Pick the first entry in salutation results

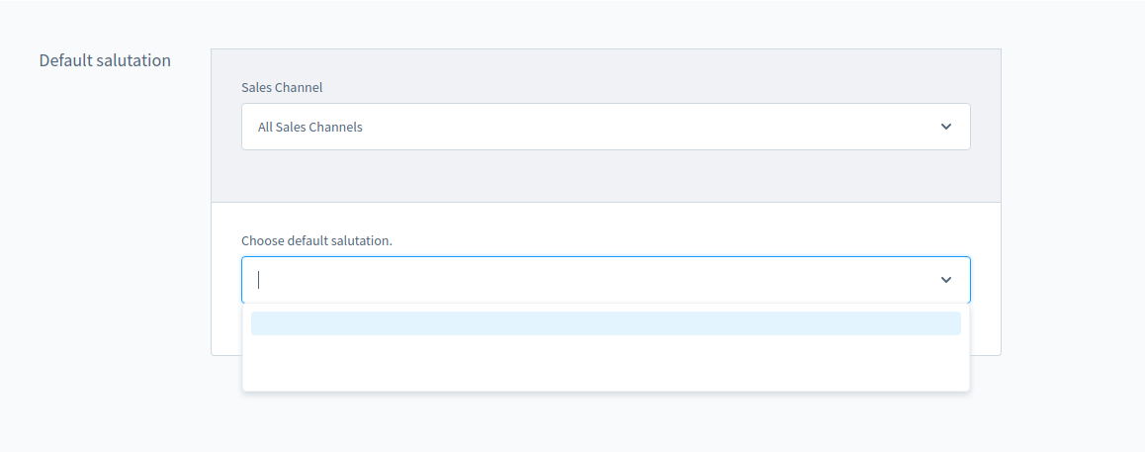click(605, 323)
